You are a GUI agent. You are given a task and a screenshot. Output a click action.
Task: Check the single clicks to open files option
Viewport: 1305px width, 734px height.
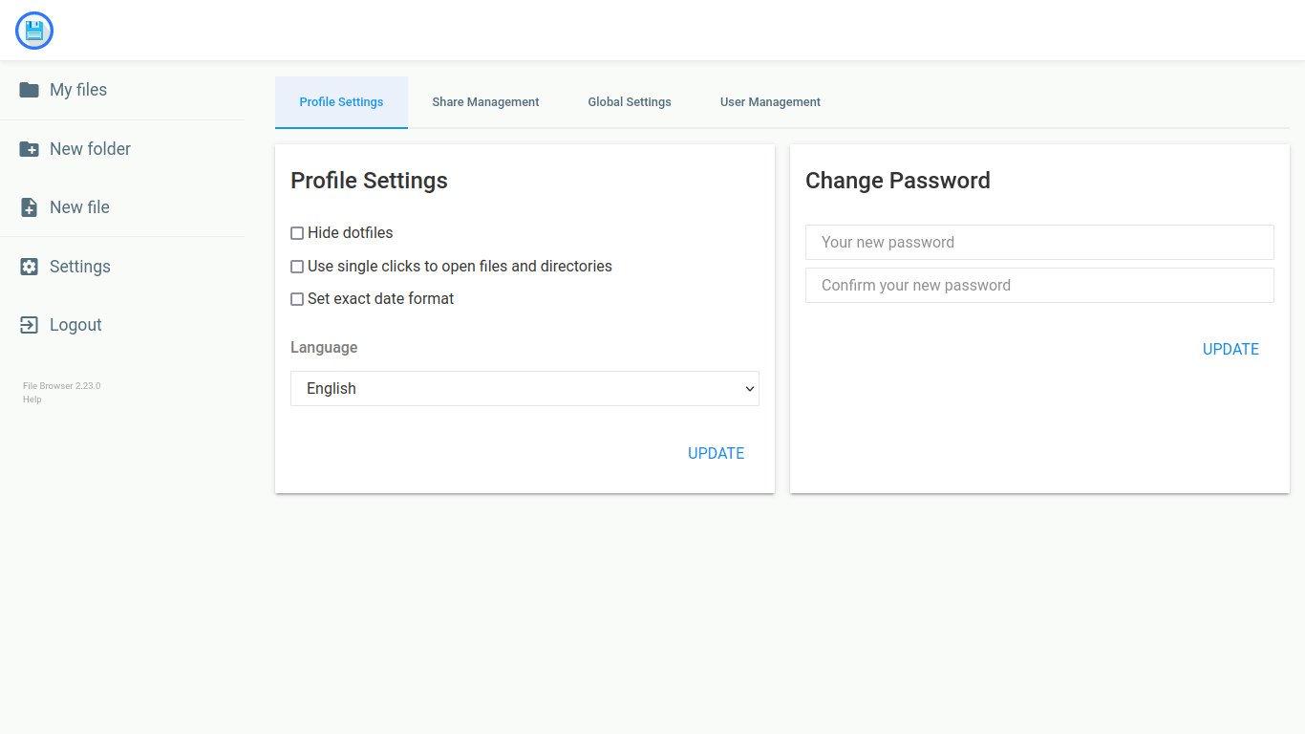(297, 267)
